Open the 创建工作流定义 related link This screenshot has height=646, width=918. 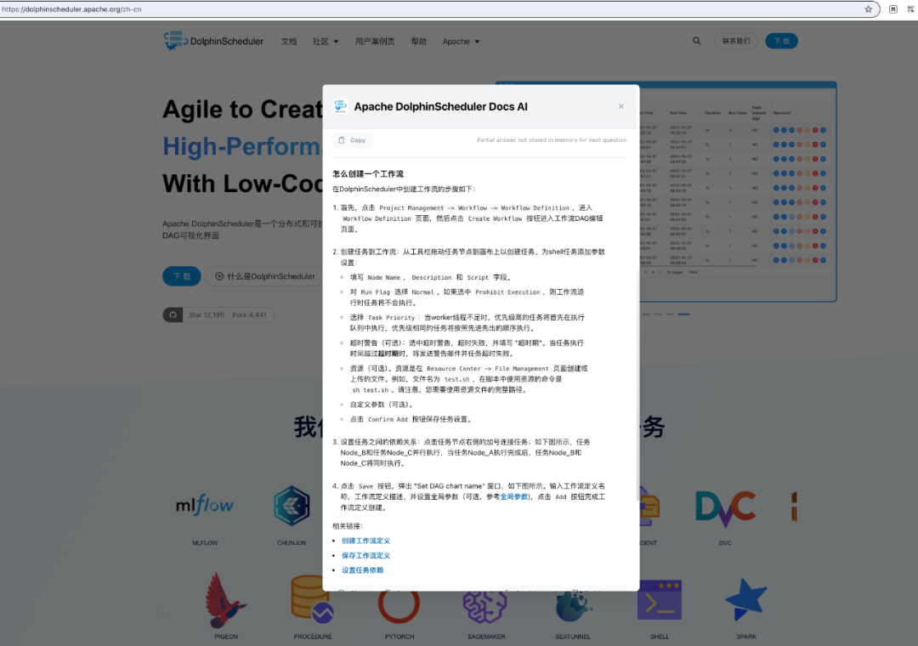point(365,541)
